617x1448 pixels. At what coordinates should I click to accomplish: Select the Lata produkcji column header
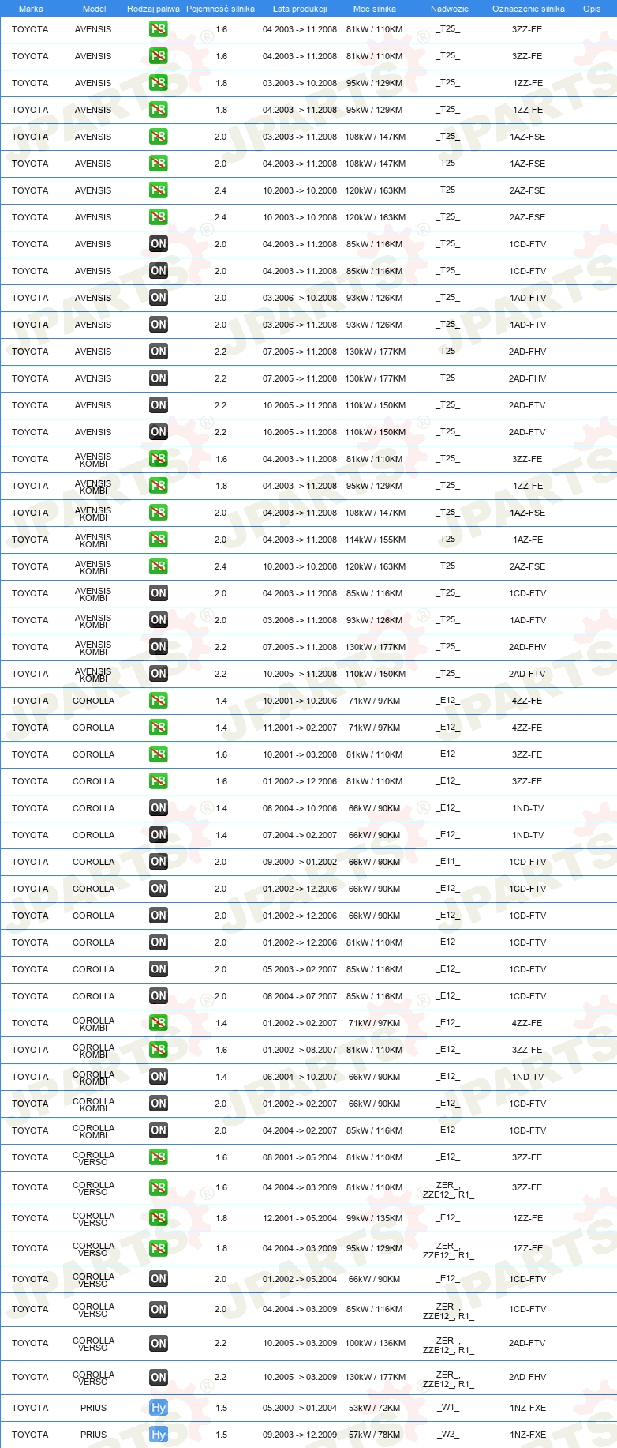coord(300,9)
